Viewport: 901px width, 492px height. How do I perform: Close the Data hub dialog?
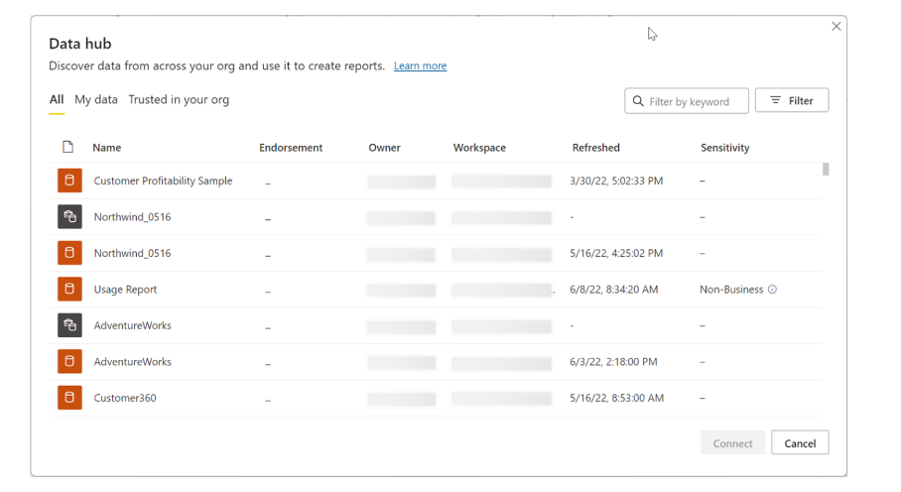point(836,27)
